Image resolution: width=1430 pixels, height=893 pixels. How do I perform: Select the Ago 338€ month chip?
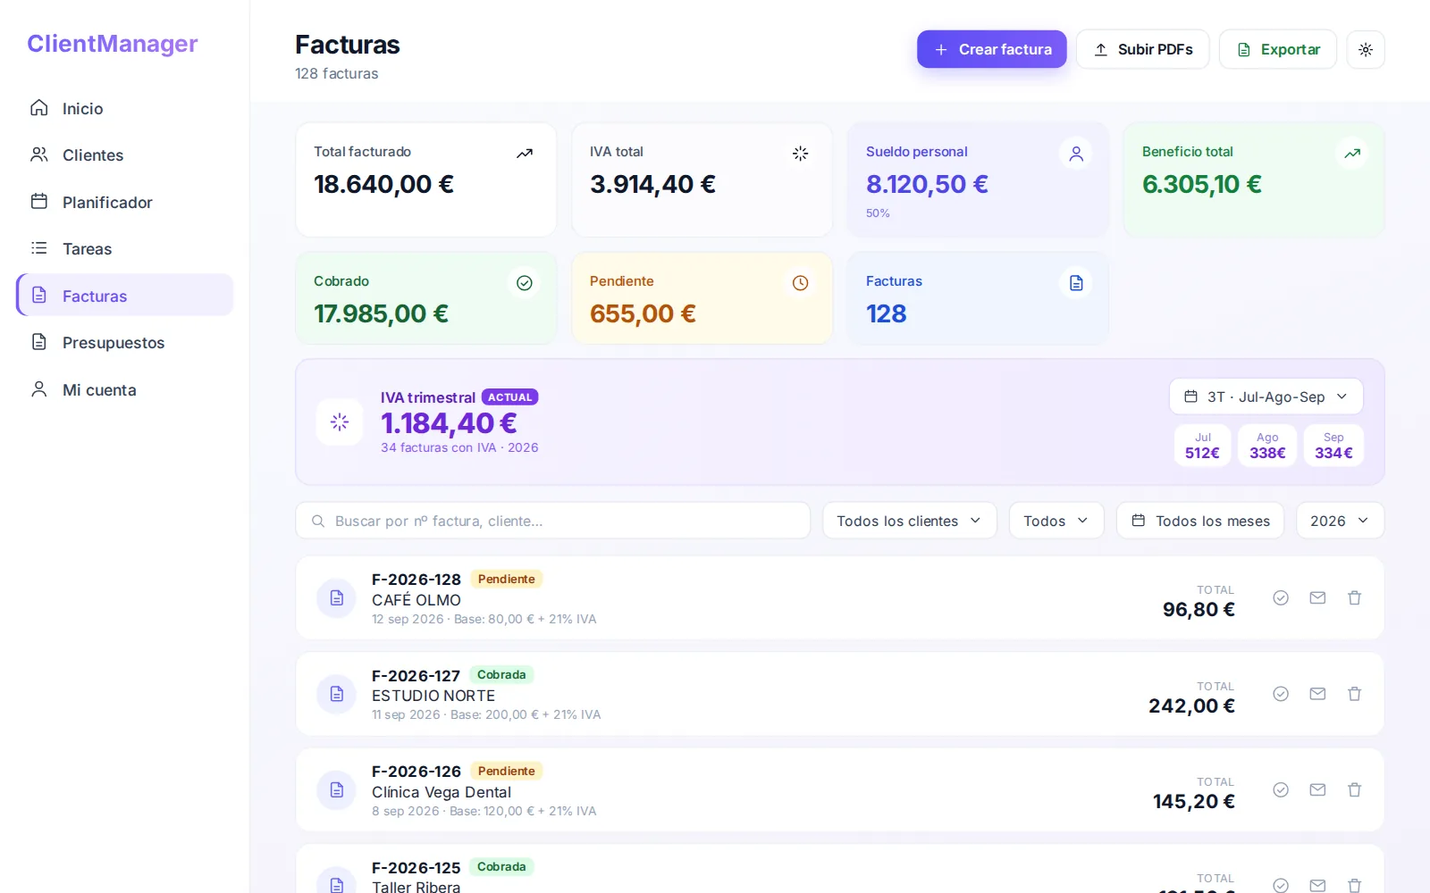click(1267, 445)
